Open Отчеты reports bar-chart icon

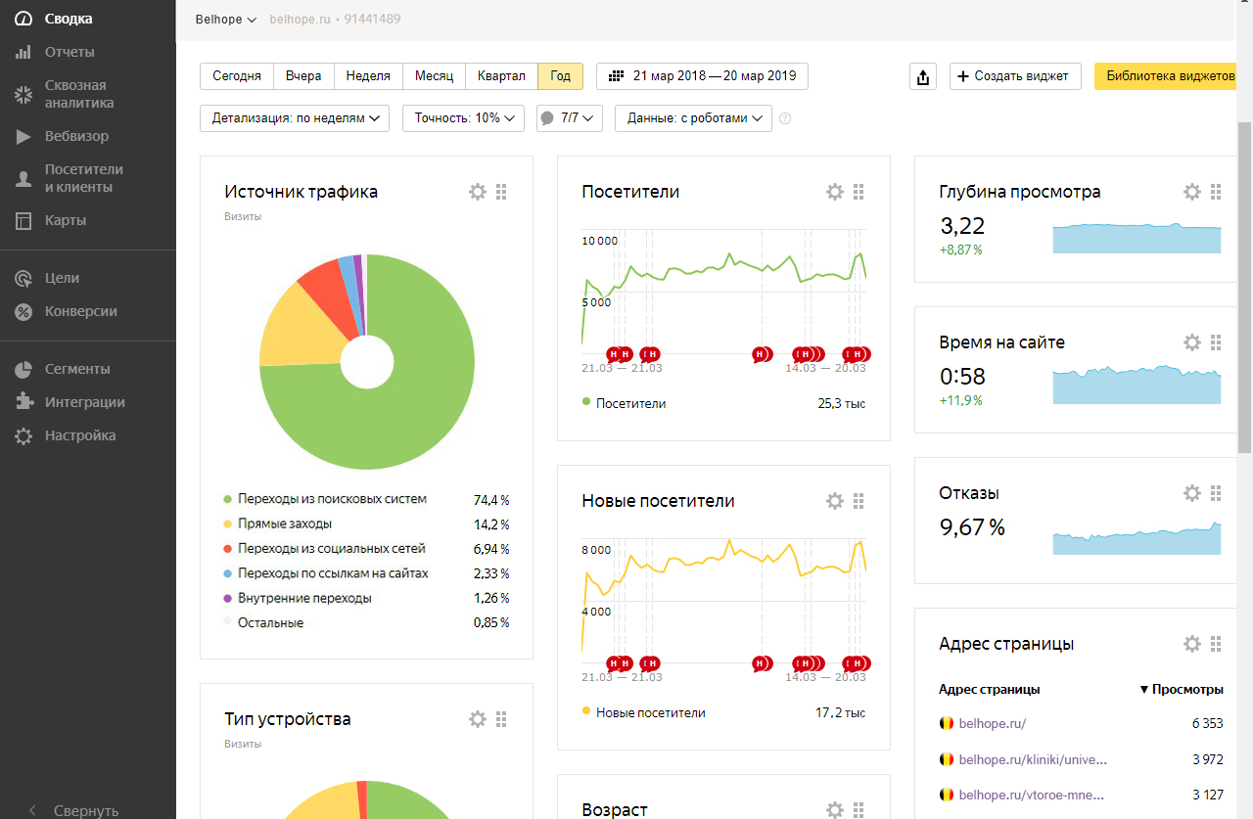click(x=23, y=52)
